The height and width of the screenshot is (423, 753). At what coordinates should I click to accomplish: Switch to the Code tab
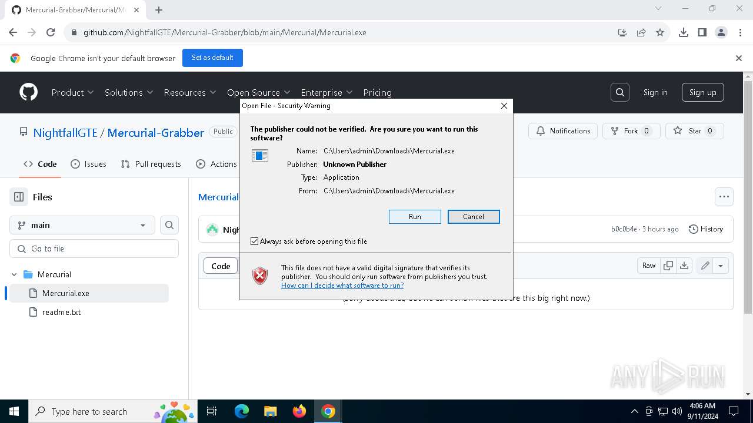pos(41,164)
